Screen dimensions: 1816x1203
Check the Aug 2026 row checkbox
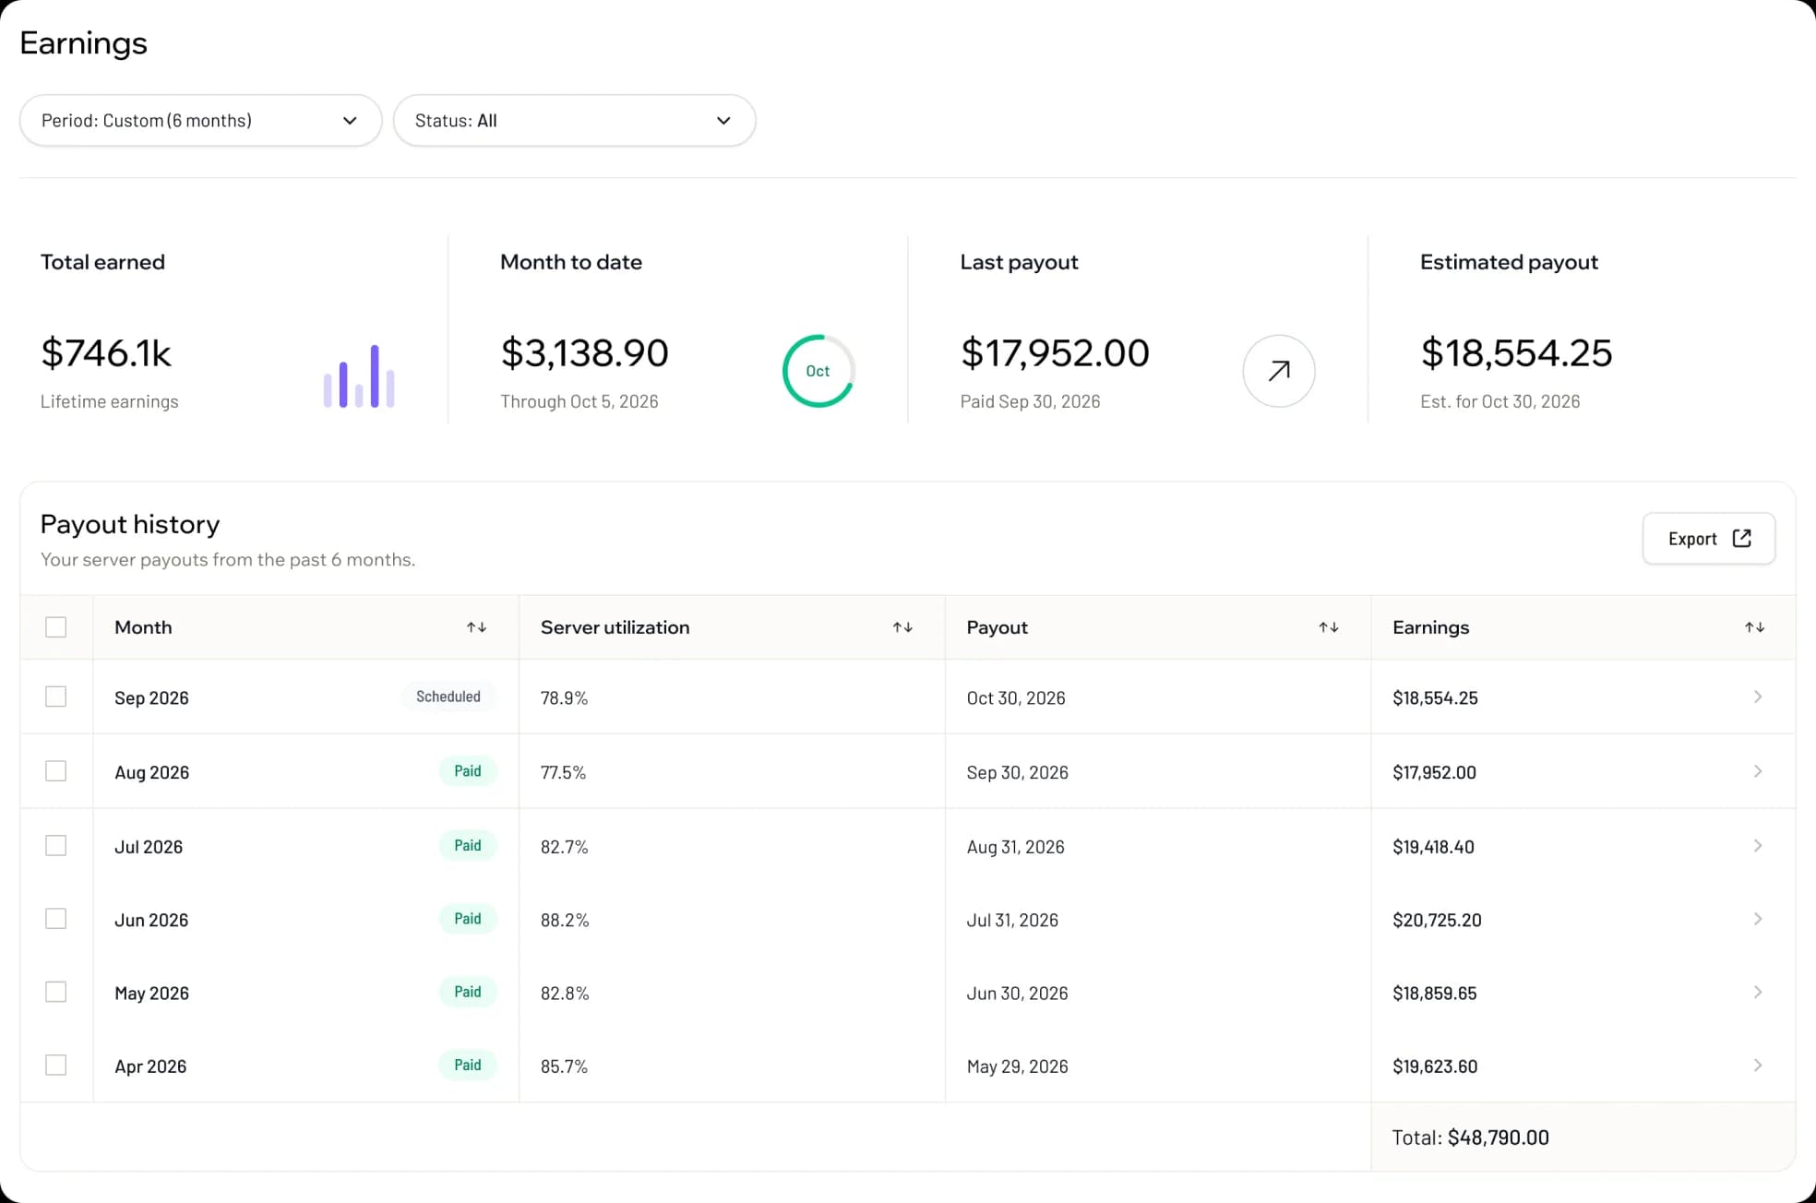pyautogui.click(x=56, y=771)
